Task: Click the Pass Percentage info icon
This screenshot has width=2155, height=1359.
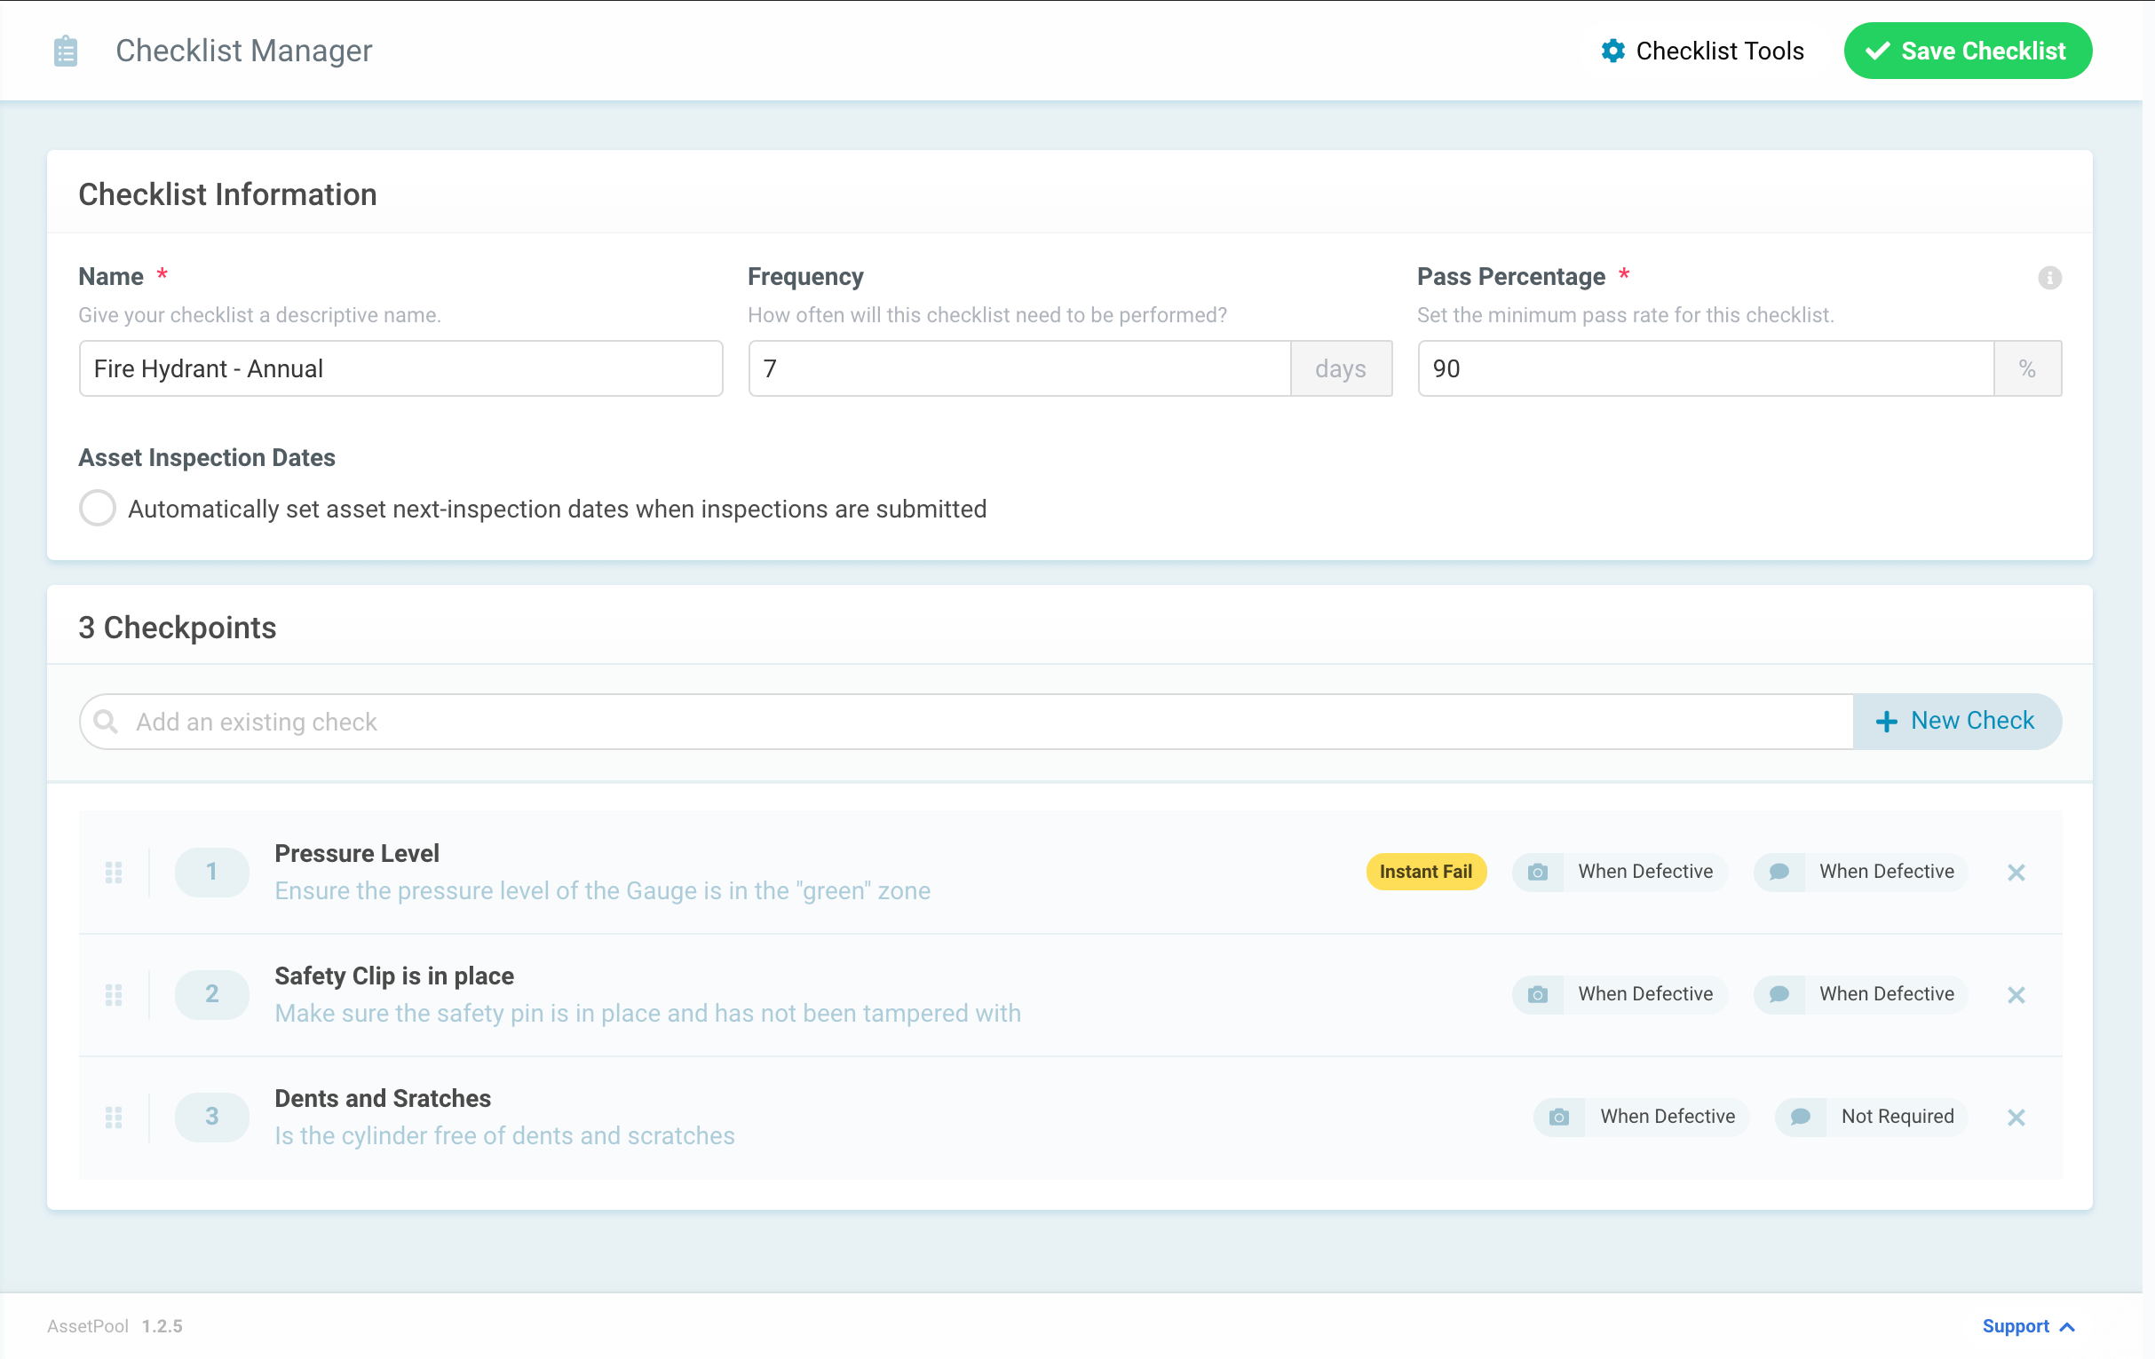Action: pos(2049,278)
